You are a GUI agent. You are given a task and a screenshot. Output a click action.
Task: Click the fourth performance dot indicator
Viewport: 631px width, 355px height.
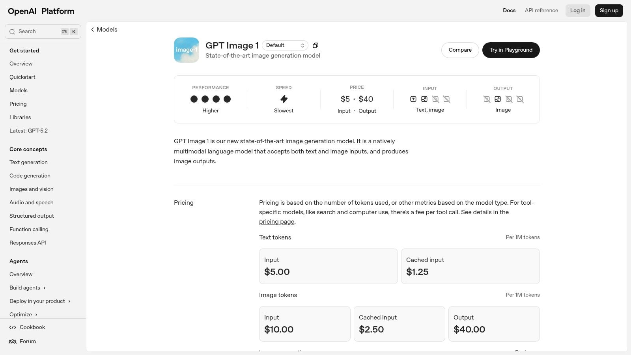(227, 99)
